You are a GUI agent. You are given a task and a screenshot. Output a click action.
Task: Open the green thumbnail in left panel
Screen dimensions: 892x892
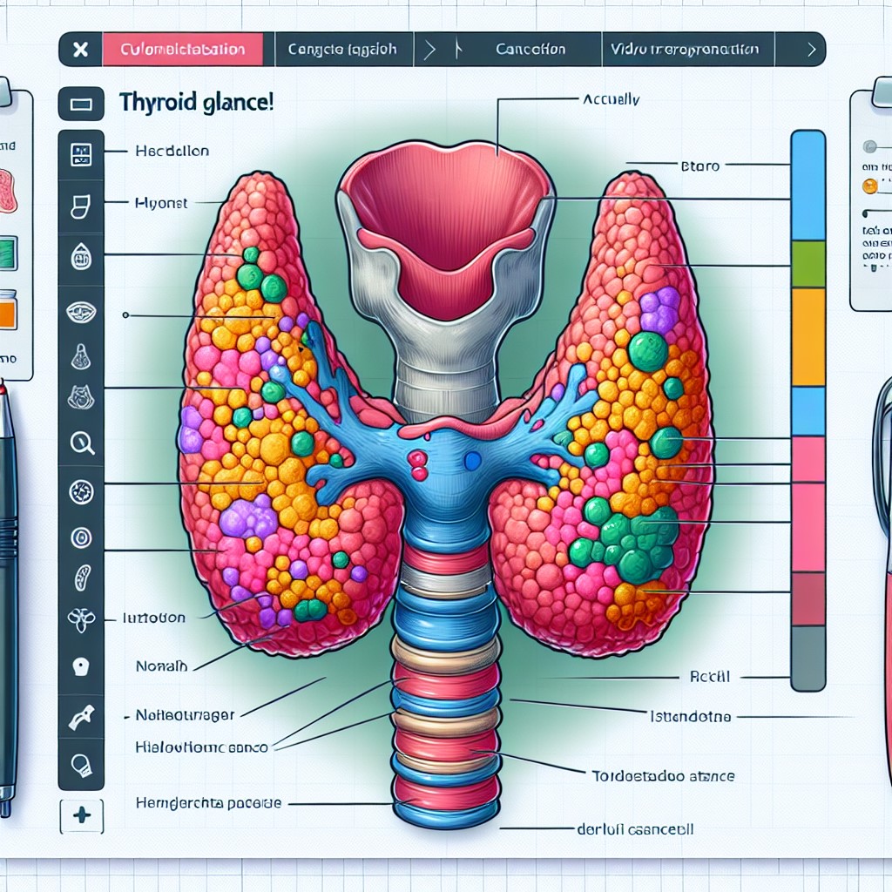tap(8, 253)
